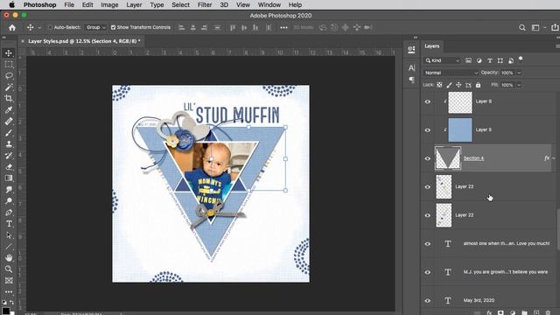Open the Paragraph panel icon

pyautogui.click(x=411, y=80)
